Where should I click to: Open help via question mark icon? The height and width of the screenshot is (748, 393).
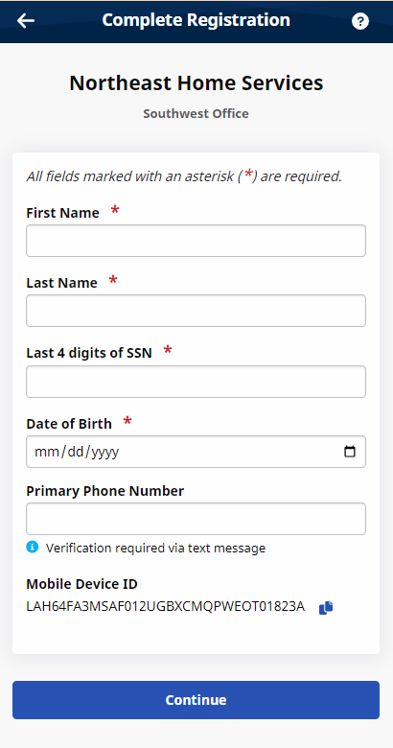[360, 21]
